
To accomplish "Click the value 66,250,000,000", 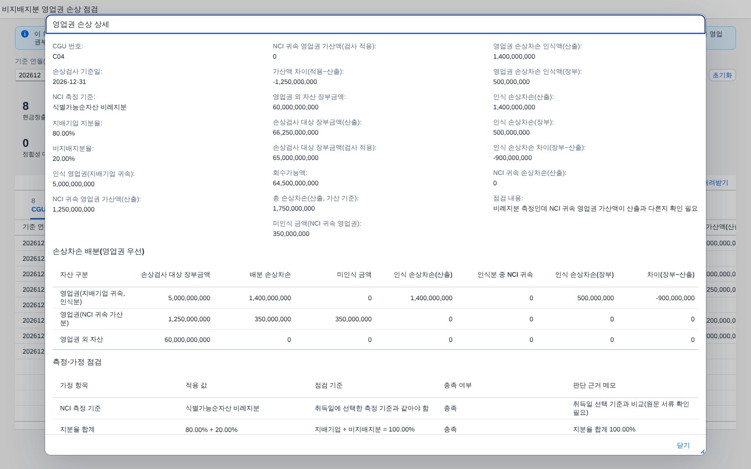I will [x=296, y=132].
